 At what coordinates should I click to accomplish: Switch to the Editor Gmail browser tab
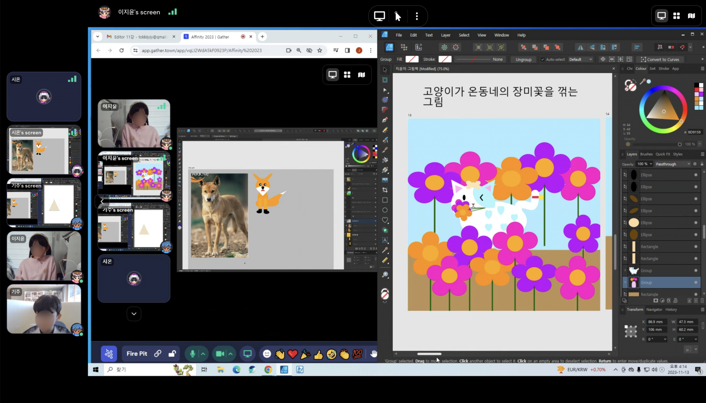(140, 37)
